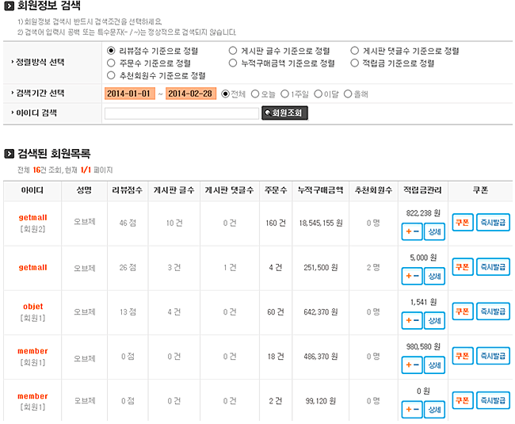Click the 아이디 검색 text input
This screenshot has height=424, width=515.
pyautogui.click(x=181, y=113)
